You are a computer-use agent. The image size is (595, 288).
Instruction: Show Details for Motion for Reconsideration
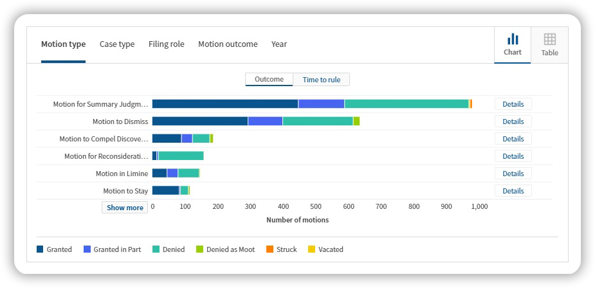coord(513,156)
